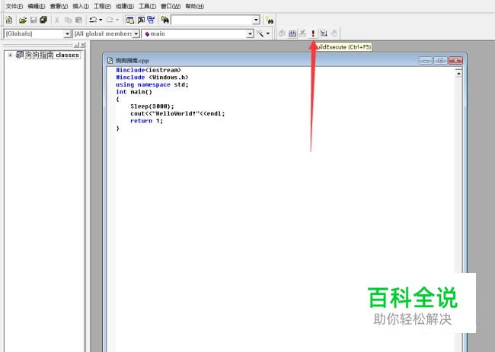Click the #include<iostream> line

click(148, 70)
